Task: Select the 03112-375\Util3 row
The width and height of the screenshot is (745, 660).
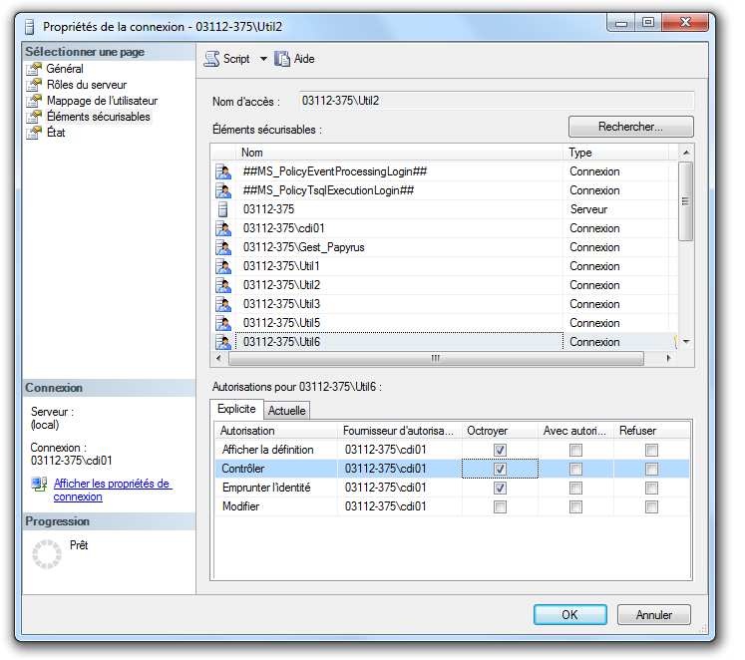Action: [x=281, y=304]
